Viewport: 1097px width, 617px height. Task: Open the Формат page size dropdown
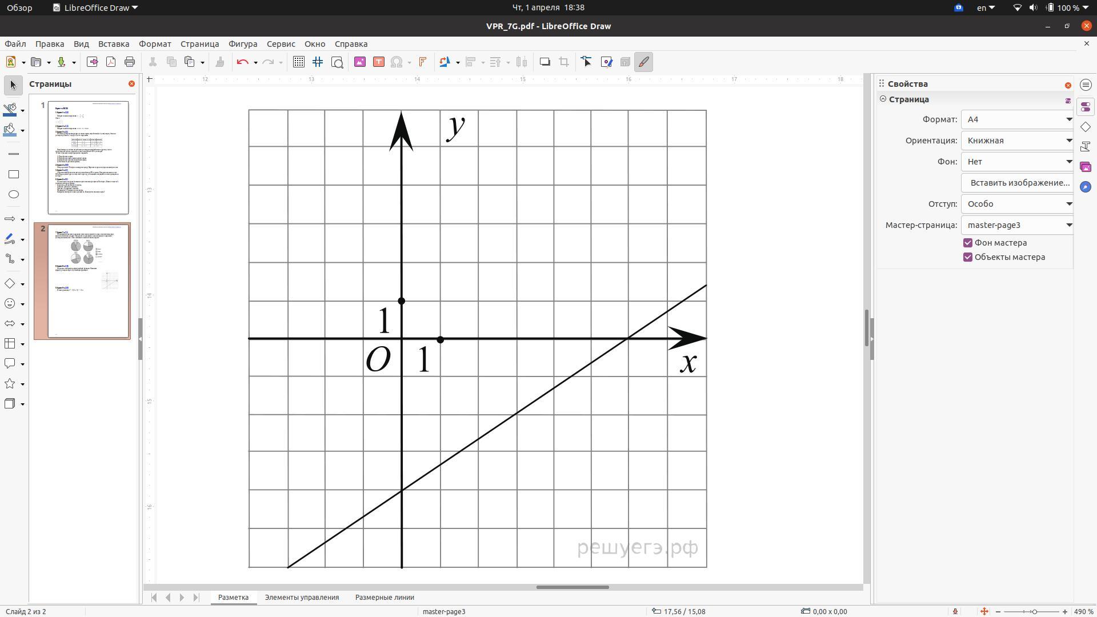(x=1018, y=119)
